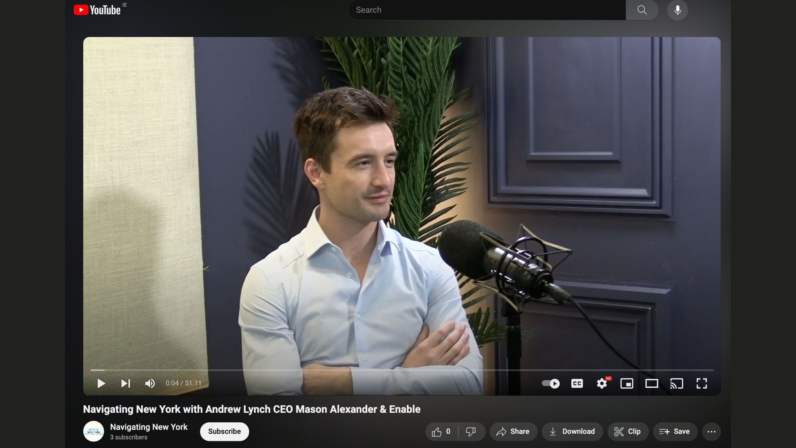Screen dimensions: 796x448
Task: Toggle the autoplay switch
Action: pos(551,383)
